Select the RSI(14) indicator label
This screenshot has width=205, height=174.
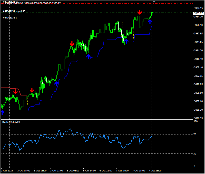pyautogui.click(x=11, y=122)
